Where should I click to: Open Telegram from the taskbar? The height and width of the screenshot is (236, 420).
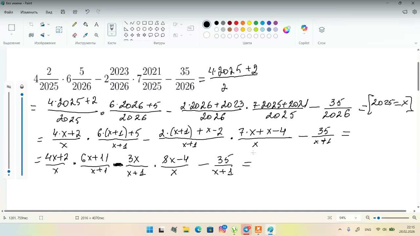(246, 229)
